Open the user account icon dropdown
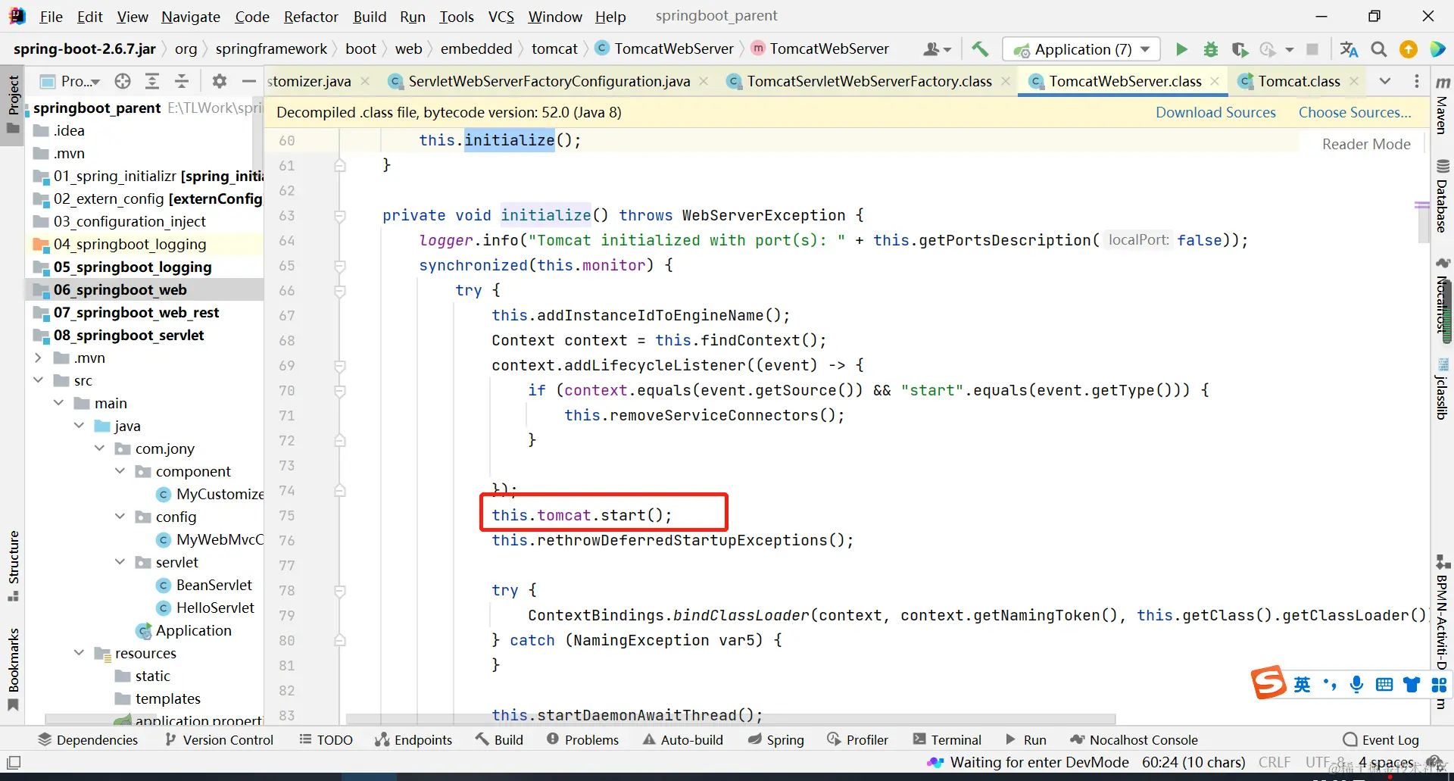The height and width of the screenshot is (781, 1454). pos(937,49)
